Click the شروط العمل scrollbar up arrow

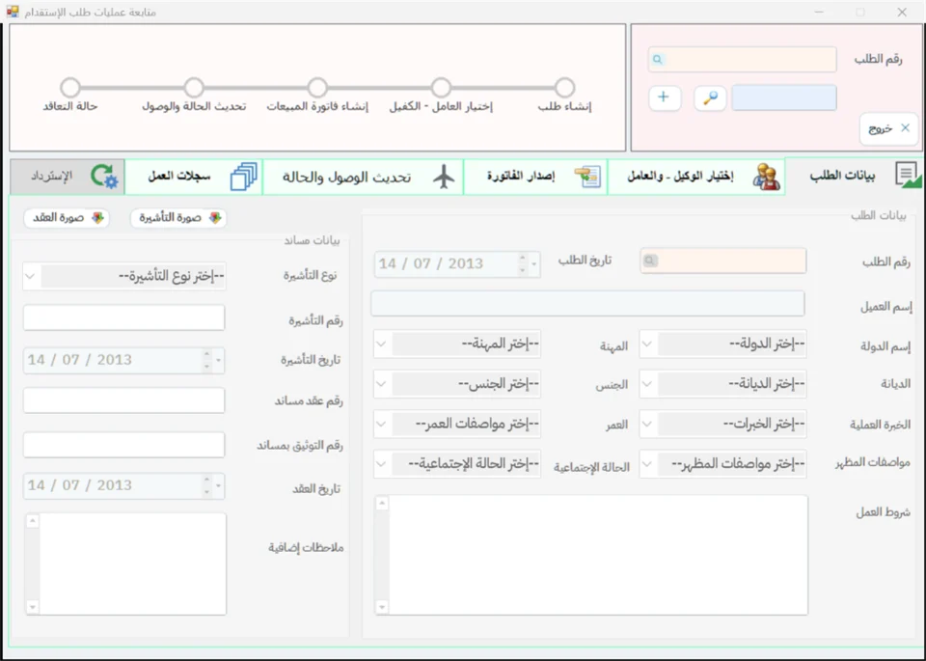click(382, 504)
